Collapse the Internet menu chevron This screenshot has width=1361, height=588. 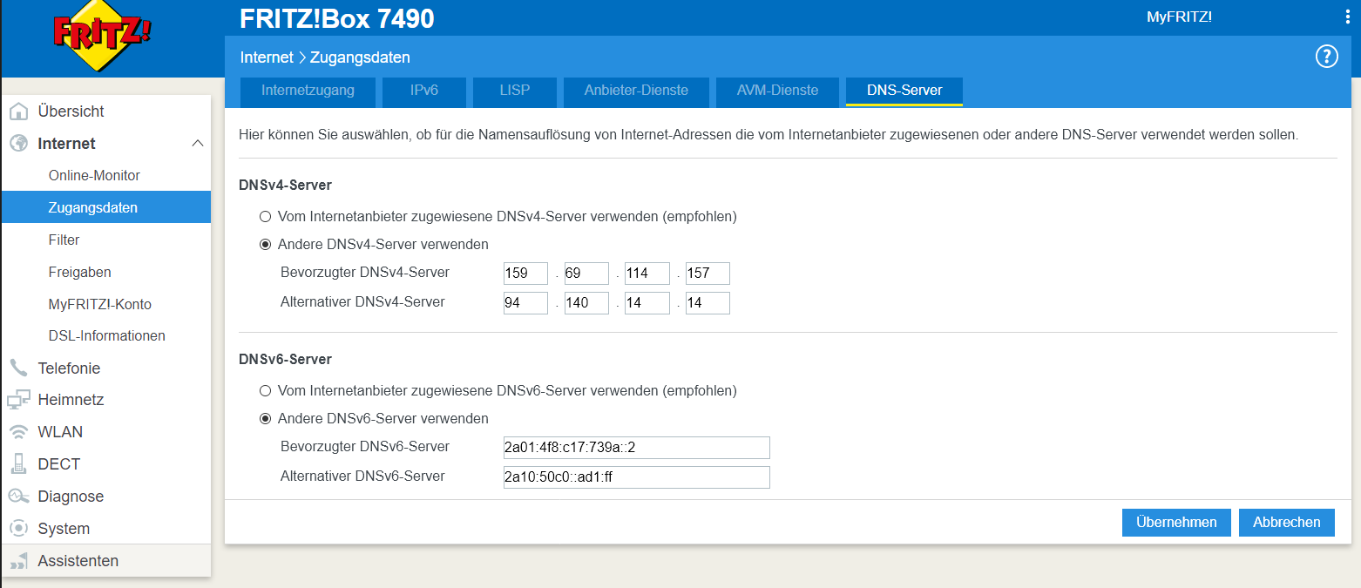[198, 143]
